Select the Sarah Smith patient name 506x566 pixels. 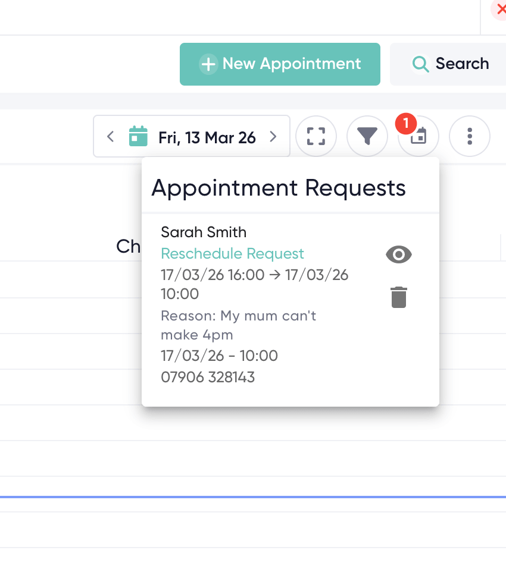click(204, 232)
